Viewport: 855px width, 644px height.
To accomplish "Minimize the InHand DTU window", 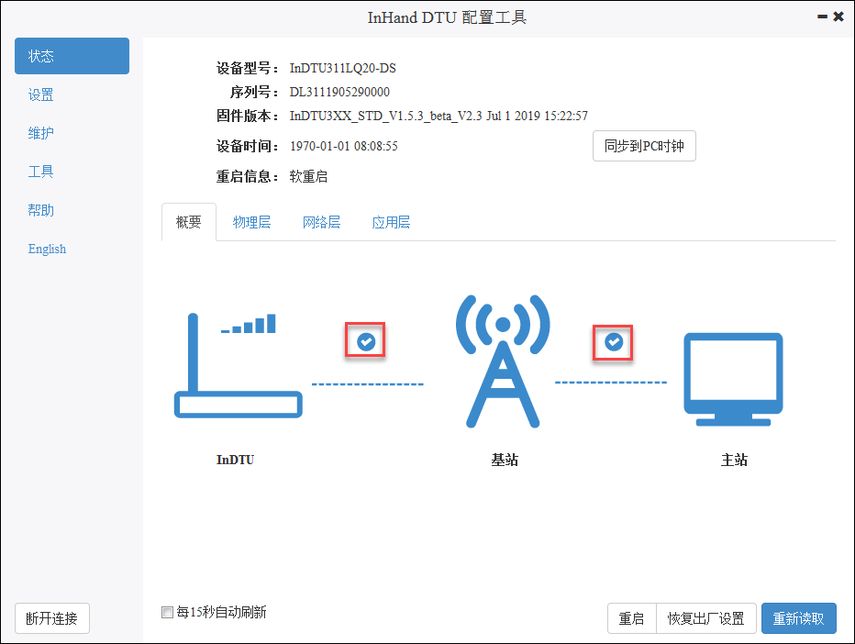I will tap(822, 17).
